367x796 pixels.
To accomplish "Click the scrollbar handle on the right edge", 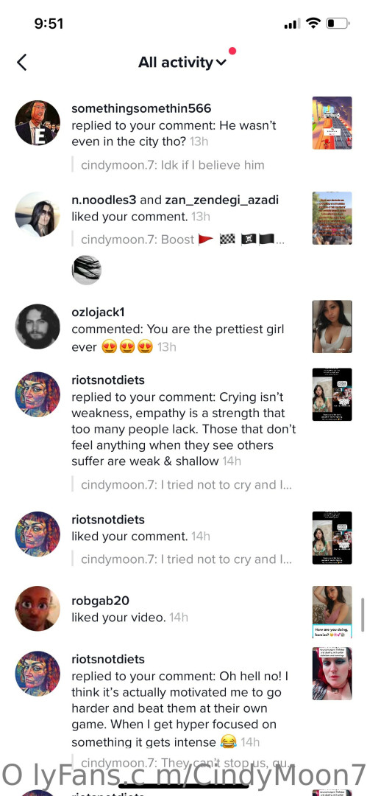I will coord(363,615).
